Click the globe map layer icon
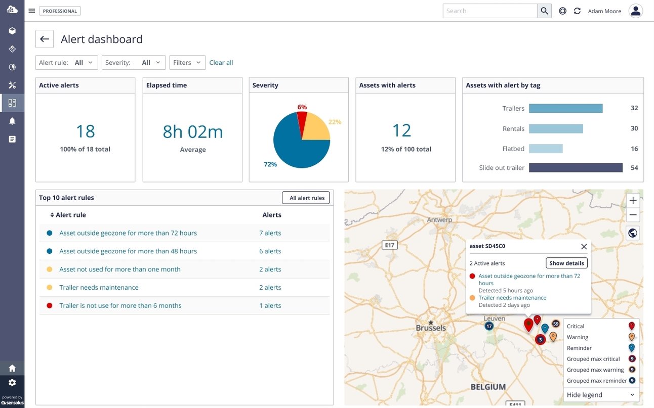The image size is (654, 408). click(633, 233)
